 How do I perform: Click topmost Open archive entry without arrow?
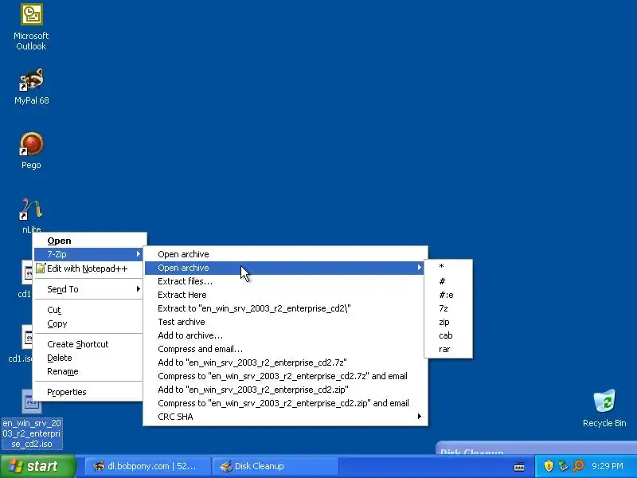pos(285,254)
